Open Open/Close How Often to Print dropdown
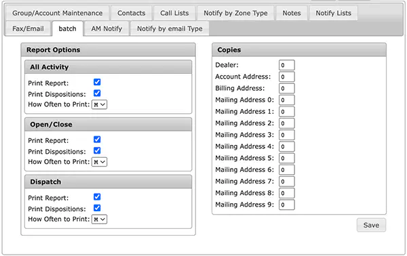The height and width of the screenshot is (256, 407). (100, 162)
